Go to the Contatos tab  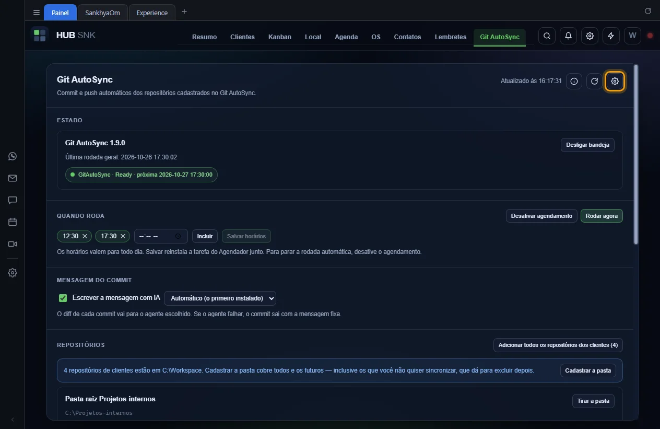407,37
